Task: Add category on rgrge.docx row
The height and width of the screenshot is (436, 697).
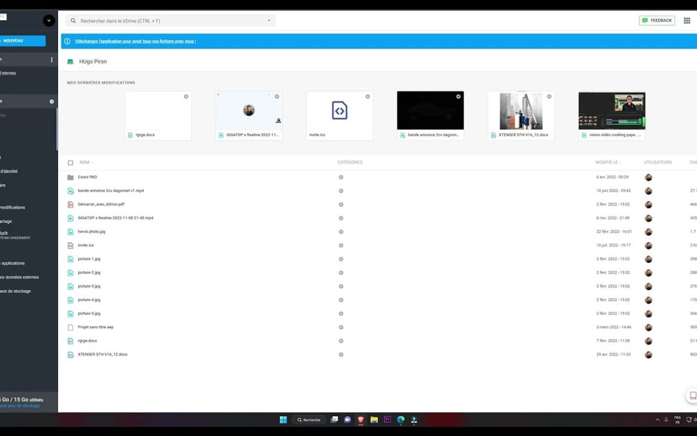Action: point(341,341)
